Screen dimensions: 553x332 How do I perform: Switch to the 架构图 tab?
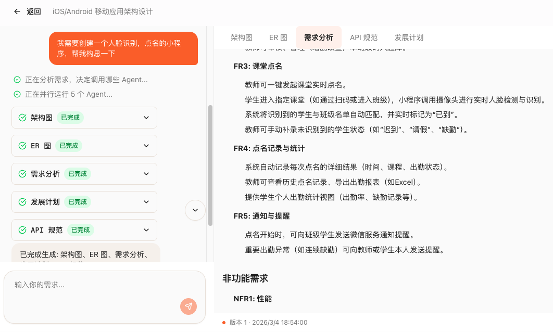tap(242, 37)
